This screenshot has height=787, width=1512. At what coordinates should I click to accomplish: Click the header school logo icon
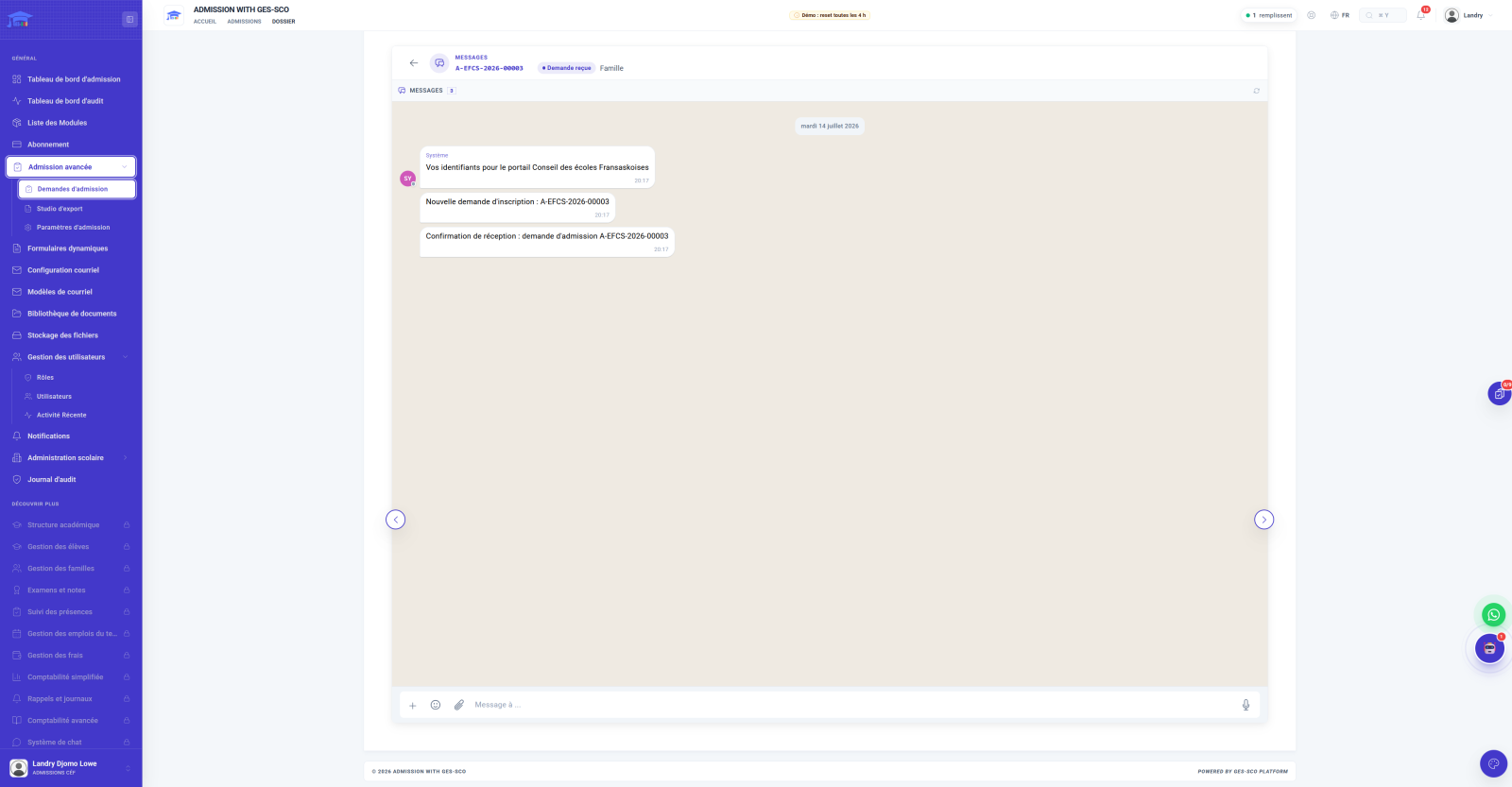coord(174,15)
